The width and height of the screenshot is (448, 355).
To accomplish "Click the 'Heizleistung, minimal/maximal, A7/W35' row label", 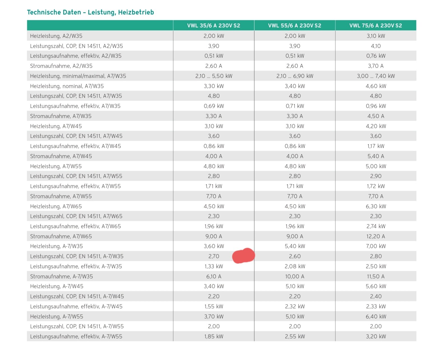I will click(78, 76).
